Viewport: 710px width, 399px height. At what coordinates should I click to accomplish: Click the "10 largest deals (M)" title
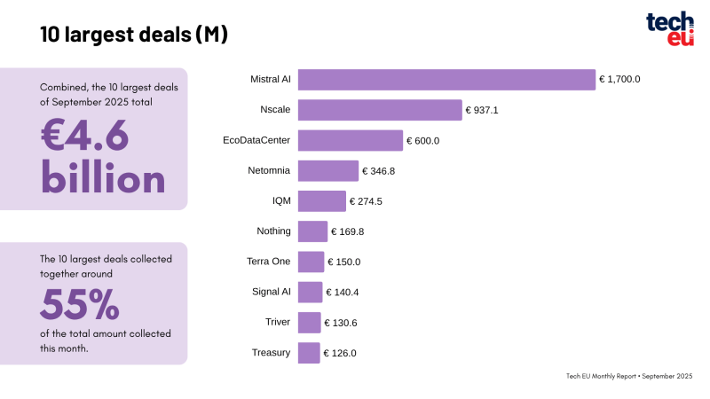tap(134, 35)
